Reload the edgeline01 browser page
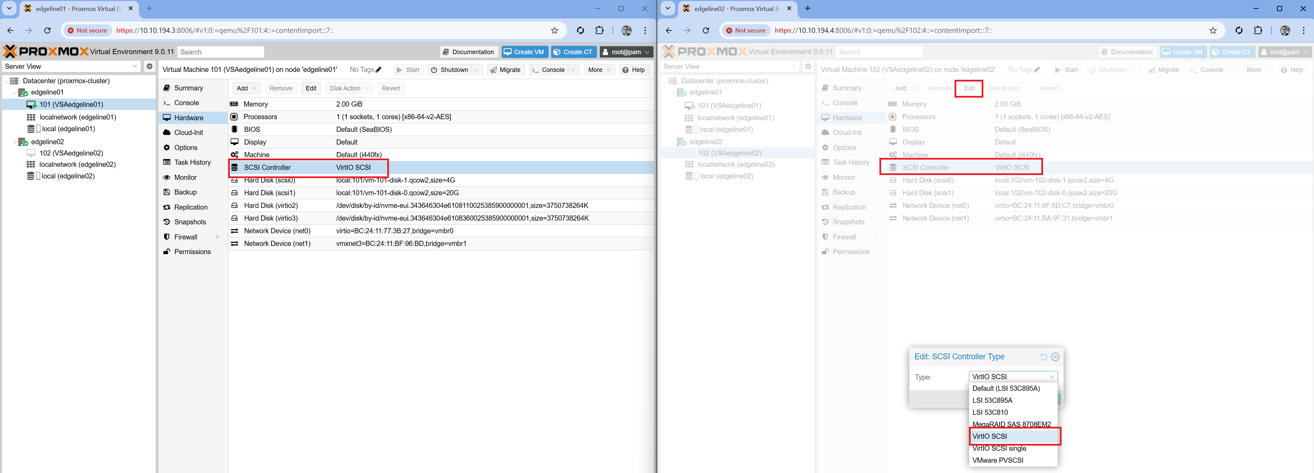 pyautogui.click(x=47, y=30)
